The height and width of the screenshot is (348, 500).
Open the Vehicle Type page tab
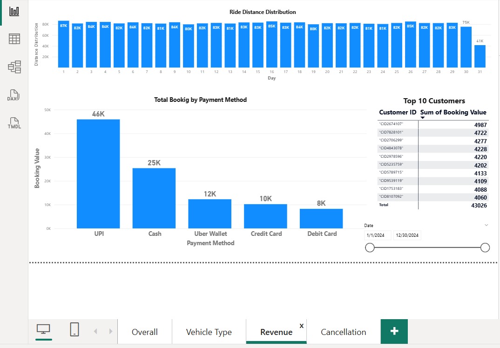(x=209, y=332)
